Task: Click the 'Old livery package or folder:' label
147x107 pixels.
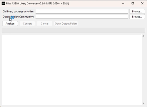Action: pos(18,11)
